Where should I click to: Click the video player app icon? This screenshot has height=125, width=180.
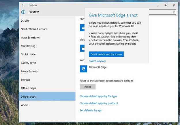82,48
